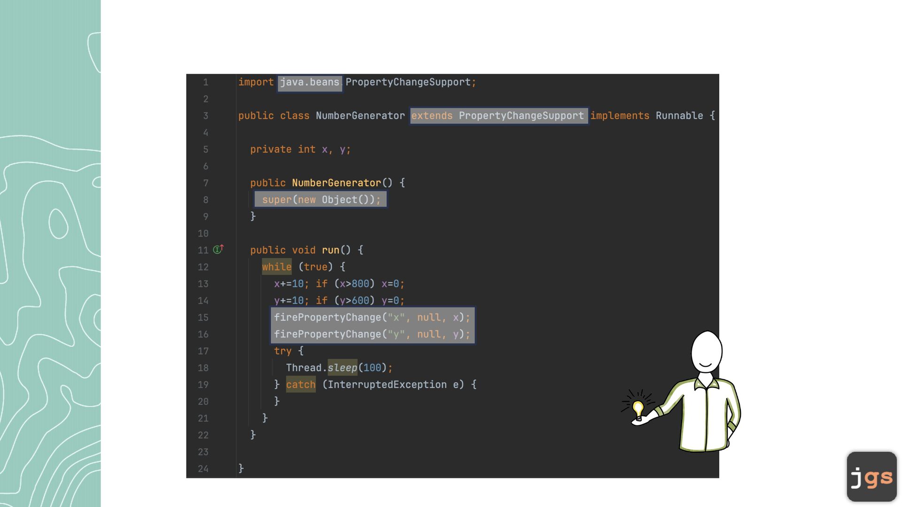902x507 pixels.
Task: Click the highlighted extends PropertyChangeSupport clause
Action: point(498,116)
